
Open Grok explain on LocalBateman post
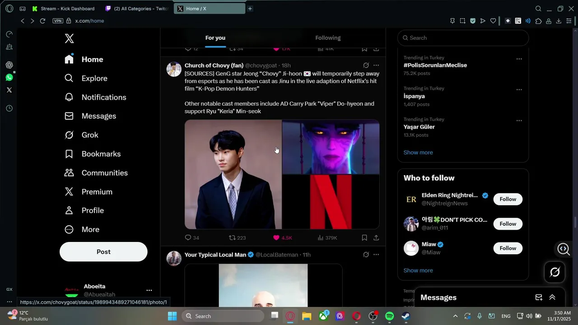click(366, 255)
